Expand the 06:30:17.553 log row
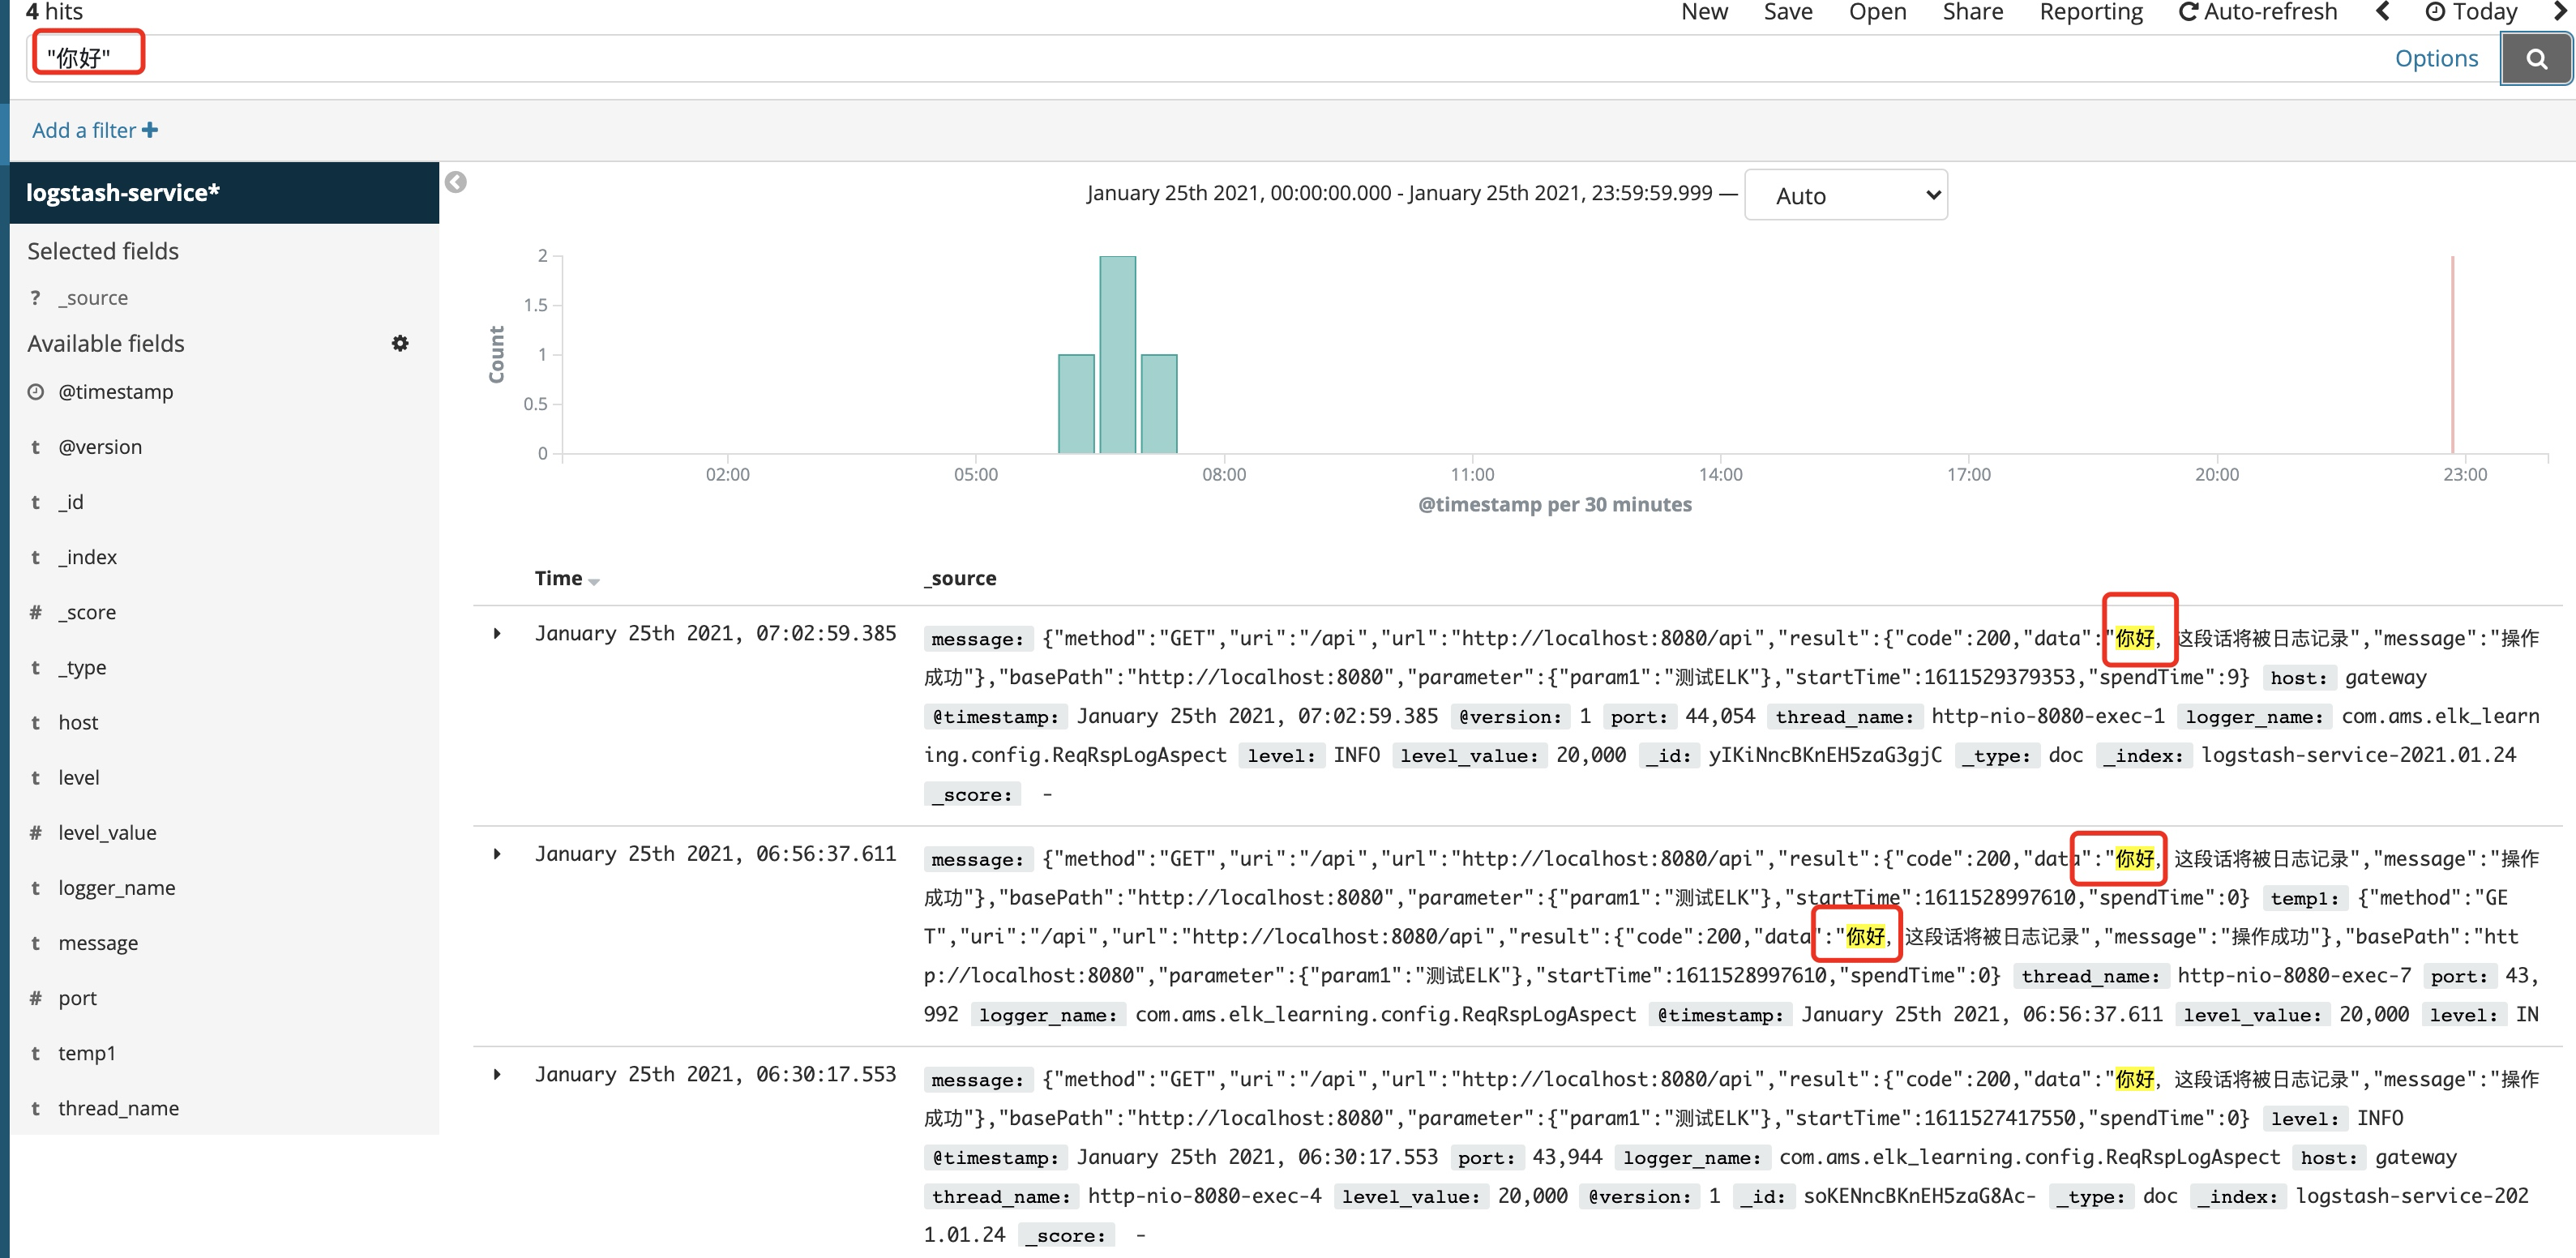Screen dimensions: 2576x1258 pyautogui.click(x=497, y=1075)
